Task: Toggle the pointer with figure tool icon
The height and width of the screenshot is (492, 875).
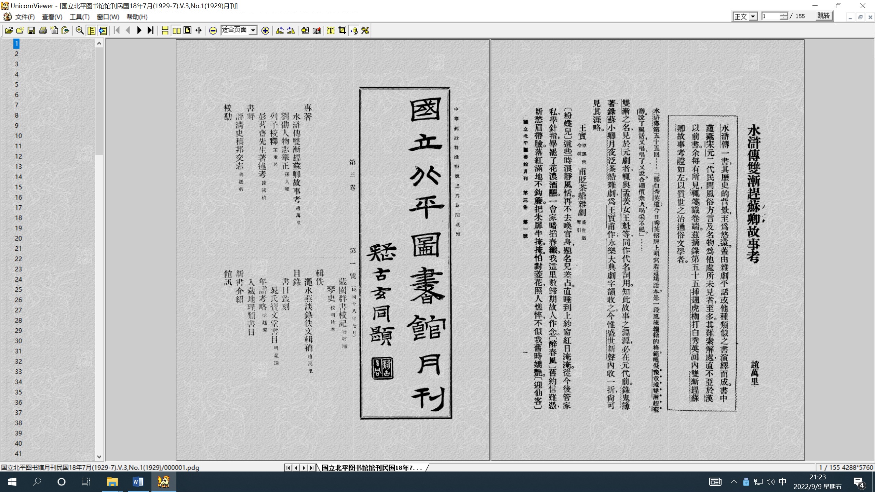Action: pos(354,30)
